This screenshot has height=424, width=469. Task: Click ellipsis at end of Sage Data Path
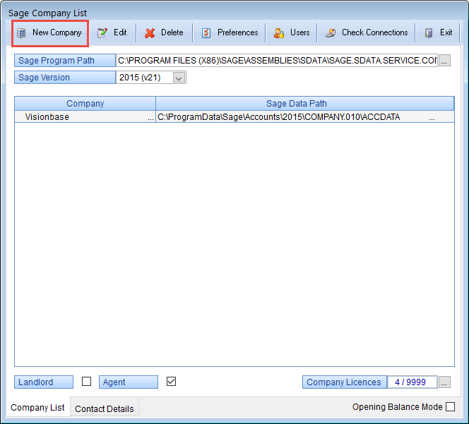[x=432, y=117]
